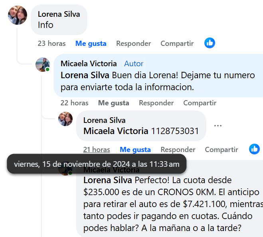
Task: Toggle Me gusta on Lorena's Info comment
Action: (91, 43)
